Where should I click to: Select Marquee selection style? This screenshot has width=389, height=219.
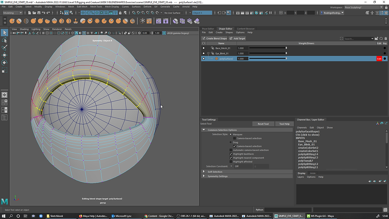point(231,134)
